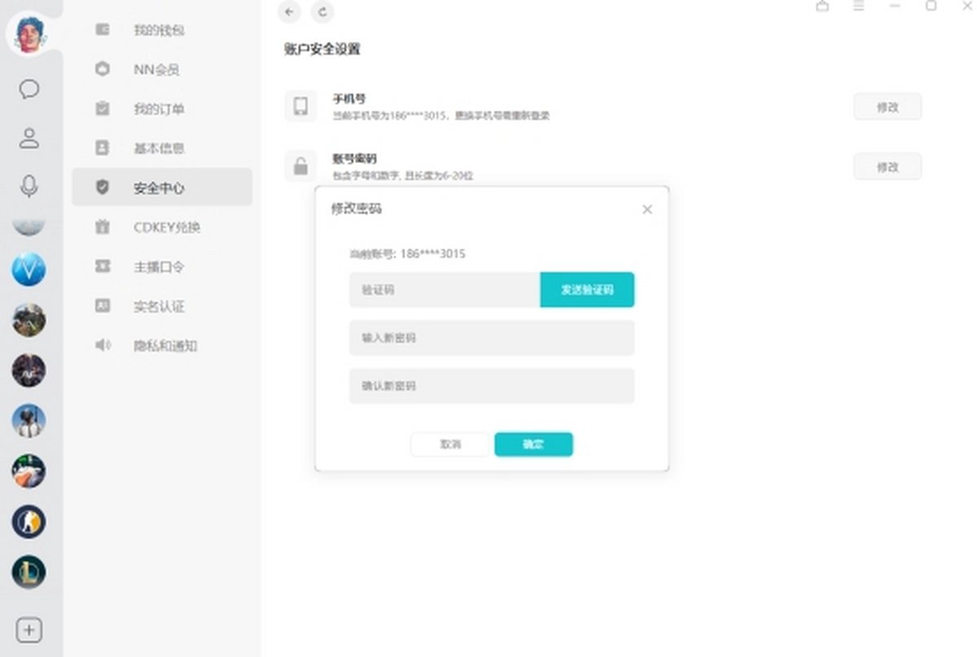
Task: Open the contacts list icon
Action: pyautogui.click(x=30, y=138)
